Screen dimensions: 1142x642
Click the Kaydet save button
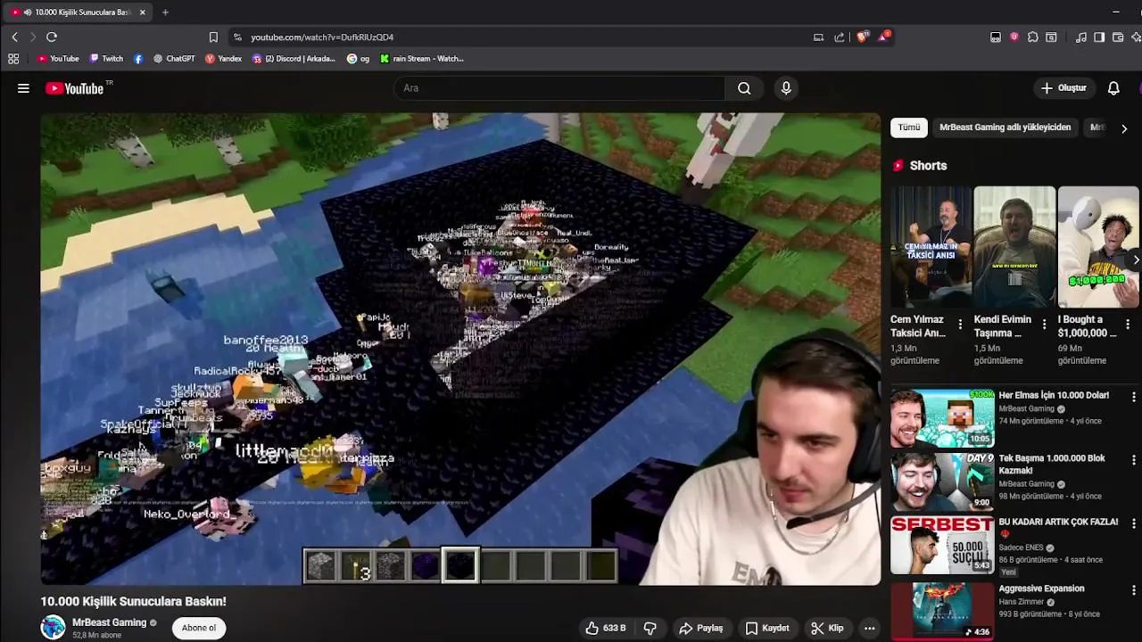tap(767, 628)
